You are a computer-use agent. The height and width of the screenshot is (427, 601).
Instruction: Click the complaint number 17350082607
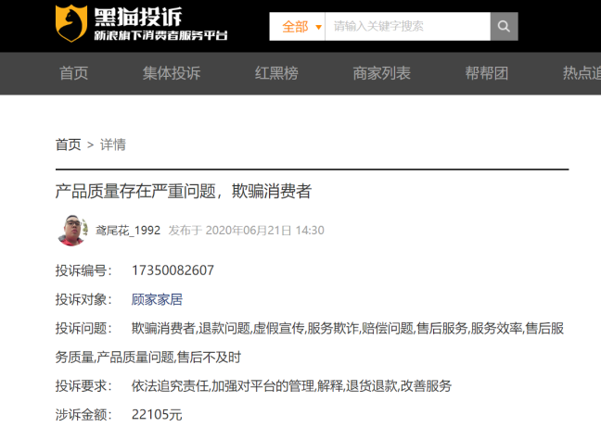pos(173,270)
